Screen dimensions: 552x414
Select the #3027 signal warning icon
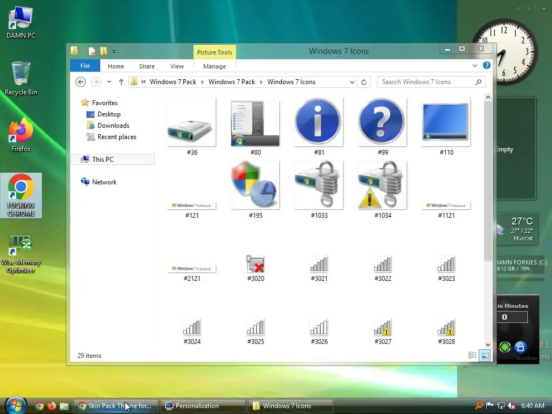[382, 327]
